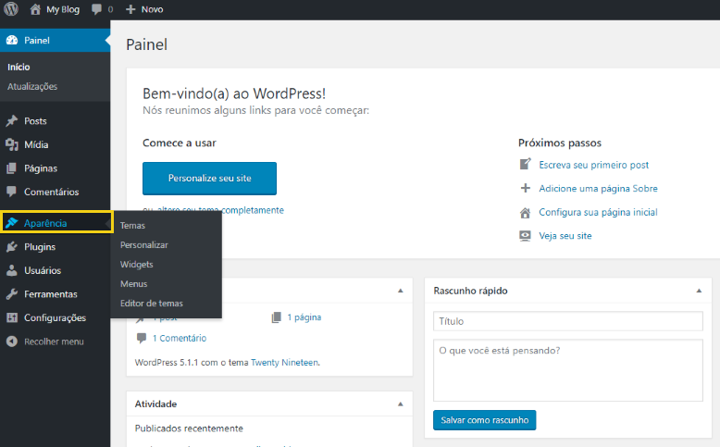The width and height of the screenshot is (720, 447).
Task: Click the Recolher menu label
Action: pyautogui.click(x=55, y=341)
